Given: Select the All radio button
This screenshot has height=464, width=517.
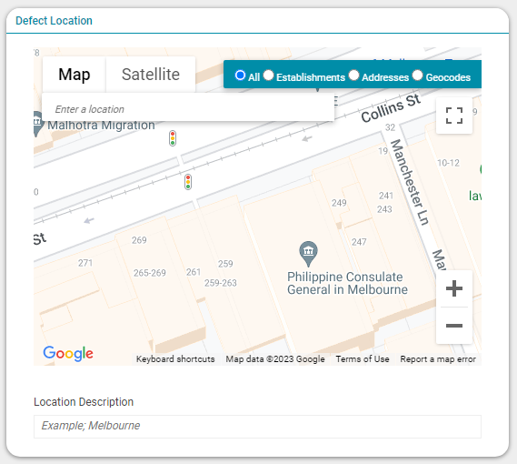Looking at the screenshot, I should [x=240, y=76].
